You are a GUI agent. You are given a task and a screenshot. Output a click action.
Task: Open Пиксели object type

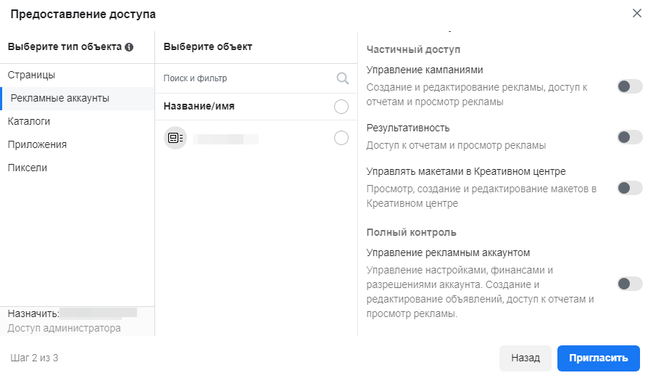tap(28, 168)
